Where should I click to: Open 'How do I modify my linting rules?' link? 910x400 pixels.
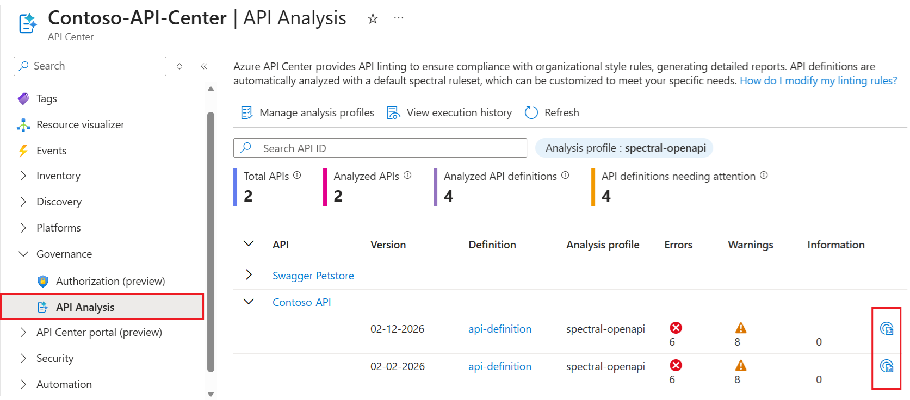click(818, 80)
